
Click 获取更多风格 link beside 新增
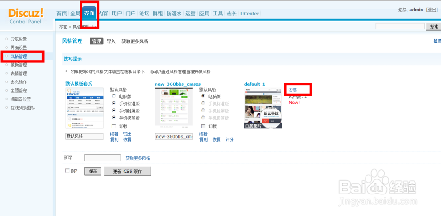pyautogui.click(x=138, y=158)
